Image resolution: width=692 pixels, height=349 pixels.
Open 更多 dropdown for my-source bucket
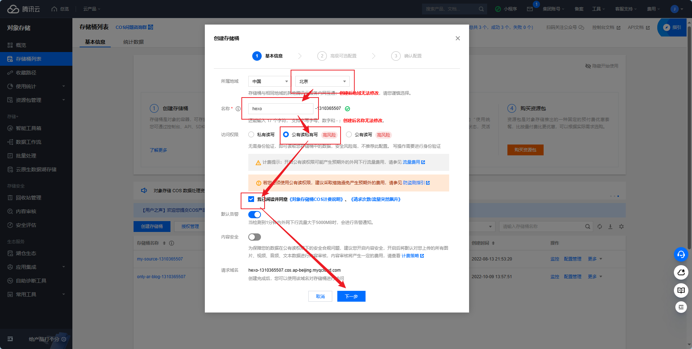pos(595,259)
